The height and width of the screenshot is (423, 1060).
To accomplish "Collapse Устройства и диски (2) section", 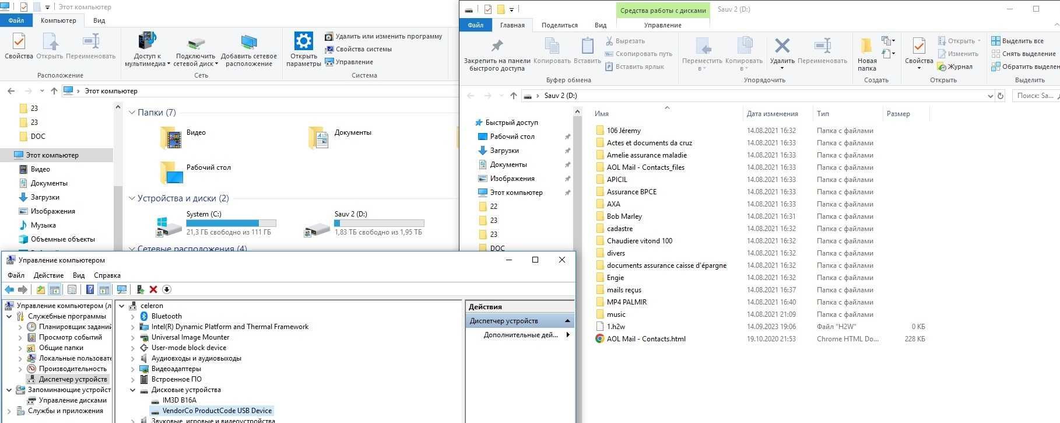I will 132,198.
